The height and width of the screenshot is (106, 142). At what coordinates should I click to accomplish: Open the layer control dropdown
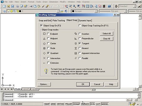(58, 11)
